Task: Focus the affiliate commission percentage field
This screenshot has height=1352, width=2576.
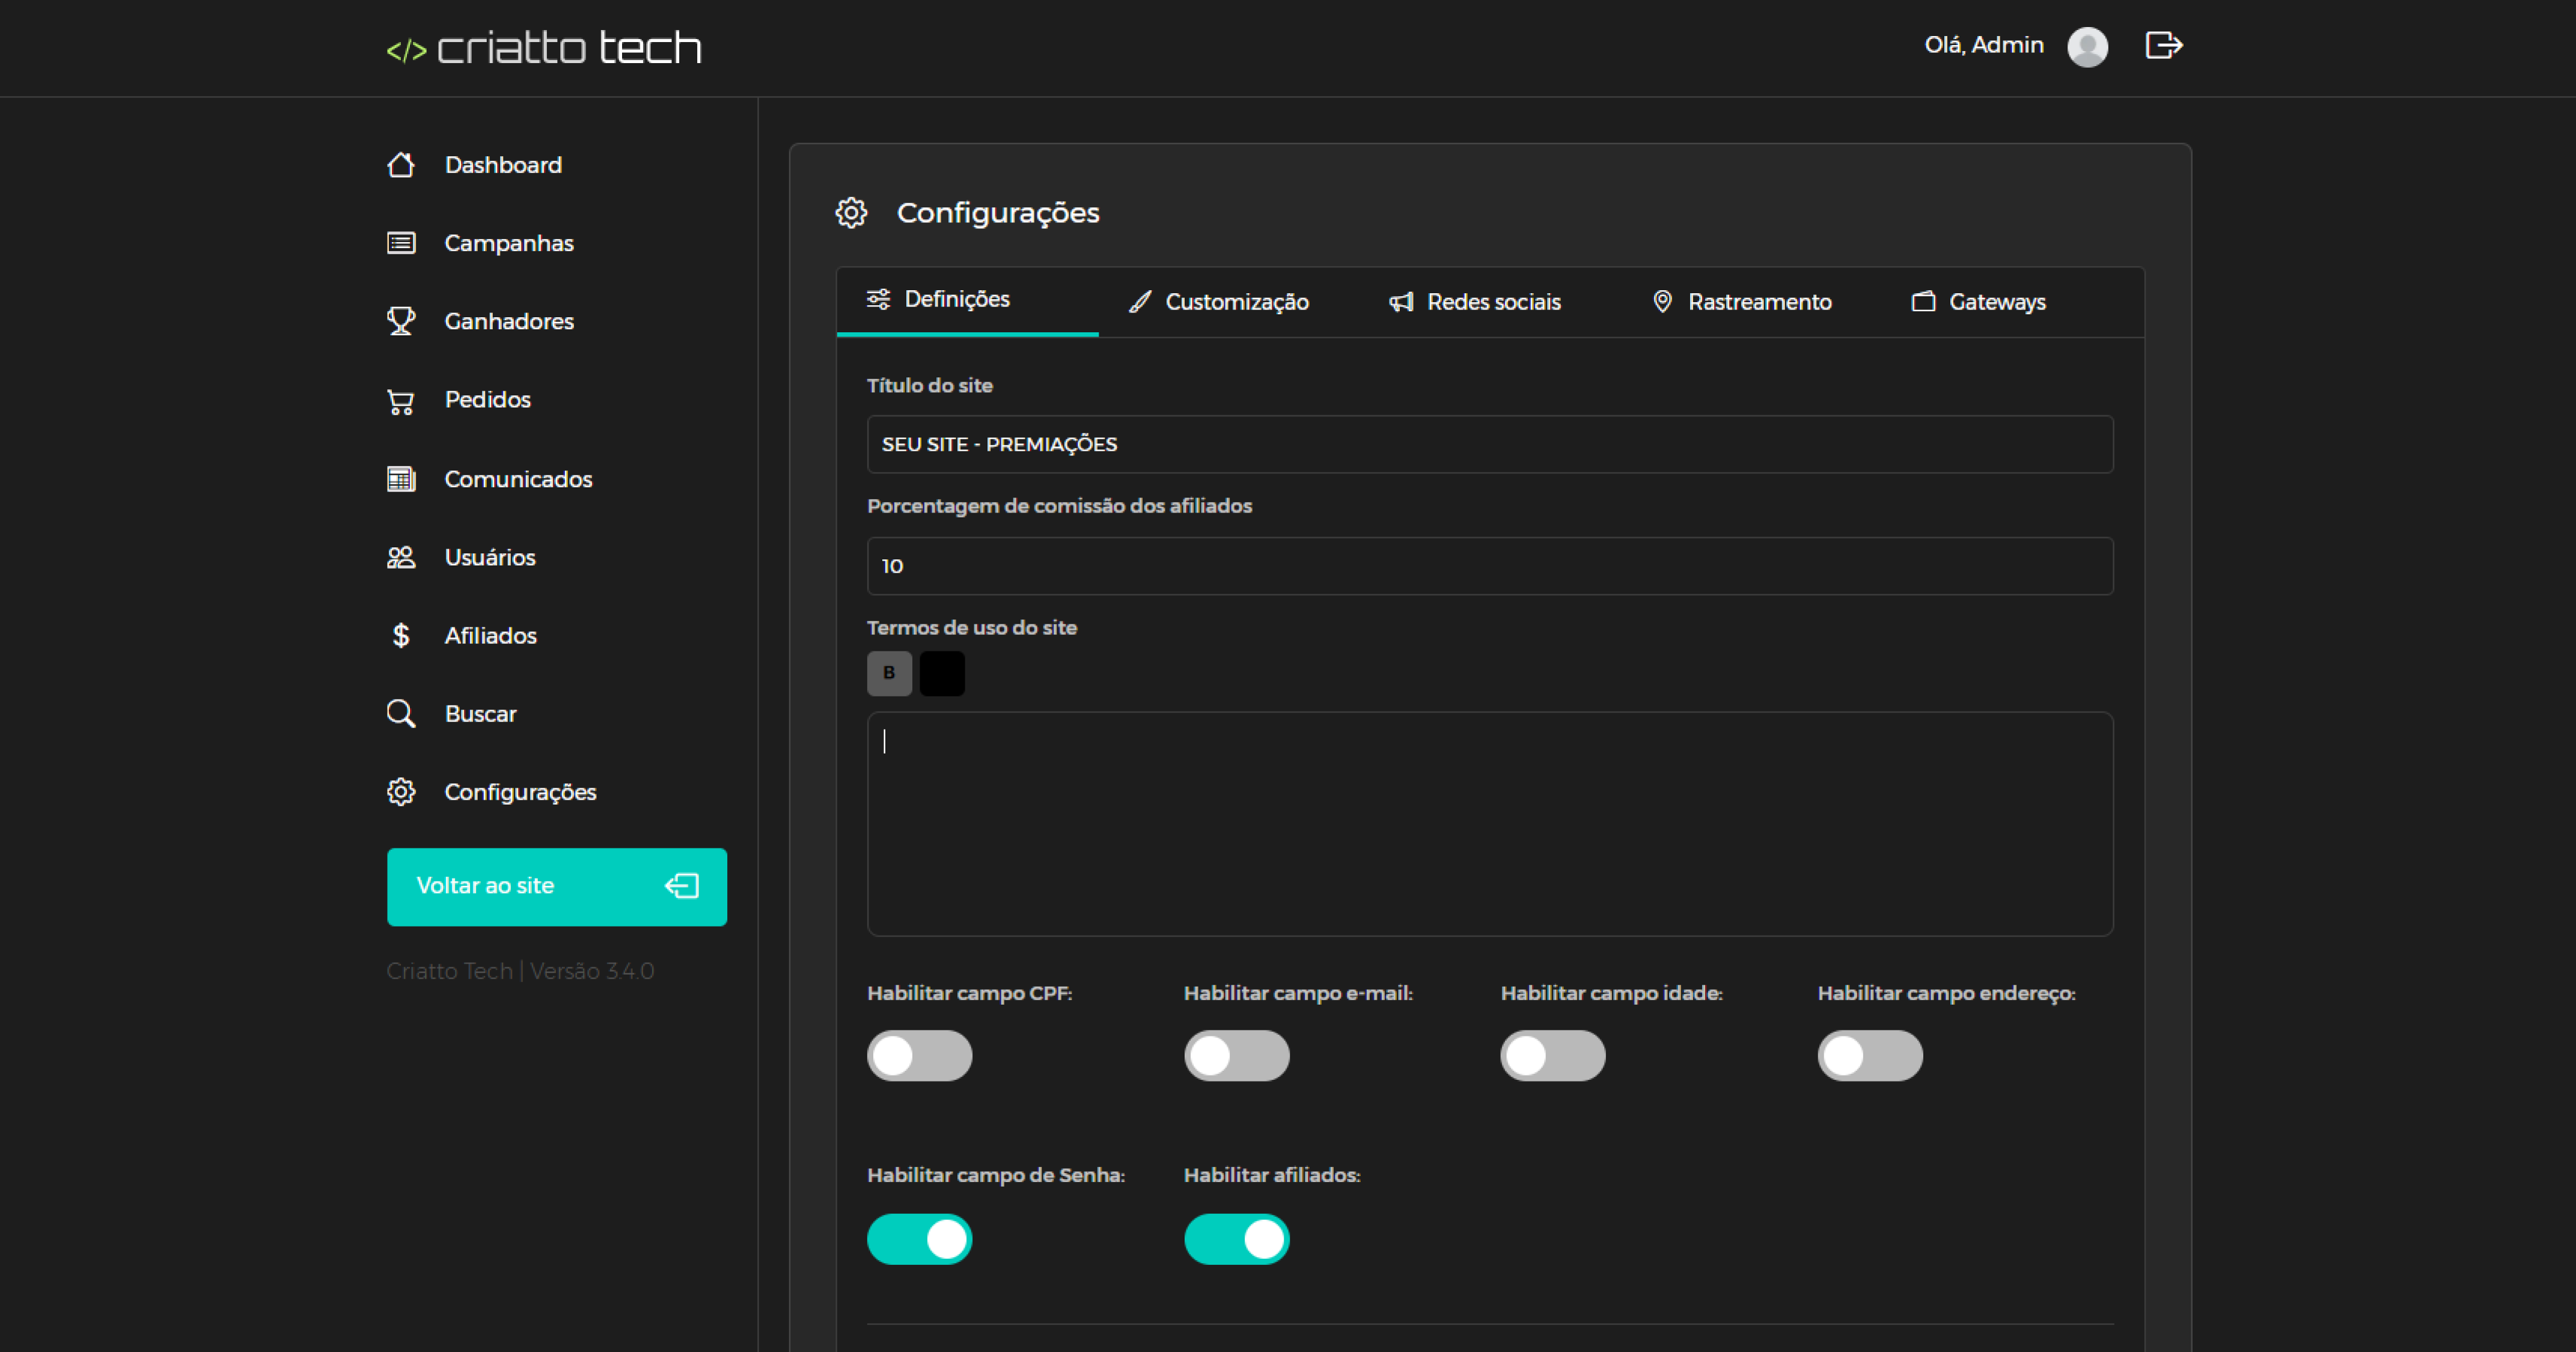Action: coord(1490,566)
